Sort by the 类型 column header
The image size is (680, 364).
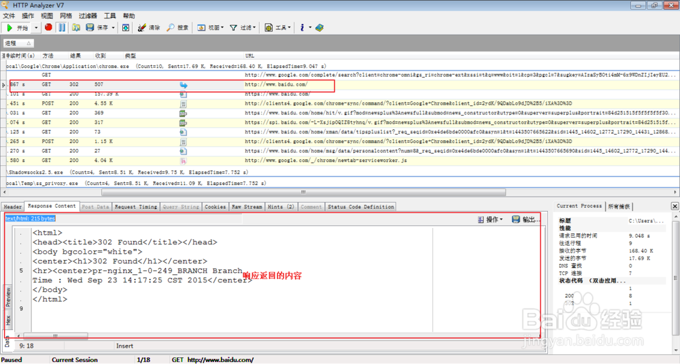tap(130, 56)
